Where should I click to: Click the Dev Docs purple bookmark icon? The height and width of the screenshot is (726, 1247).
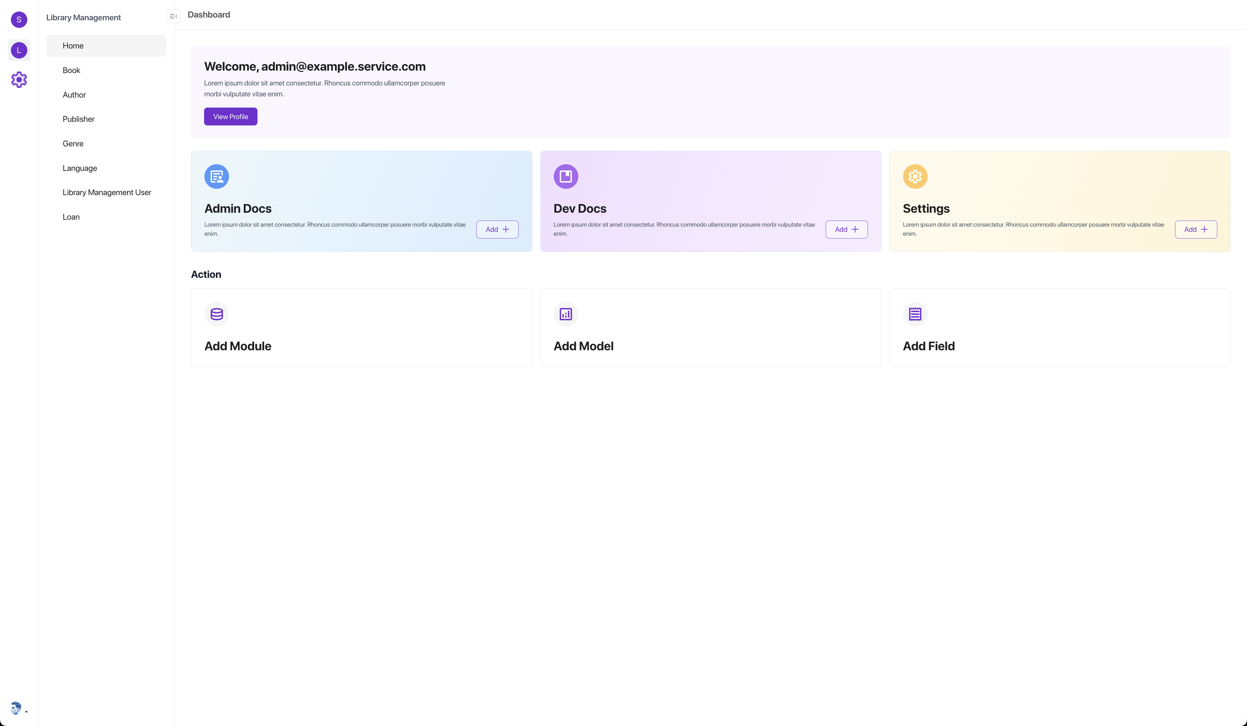(566, 177)
